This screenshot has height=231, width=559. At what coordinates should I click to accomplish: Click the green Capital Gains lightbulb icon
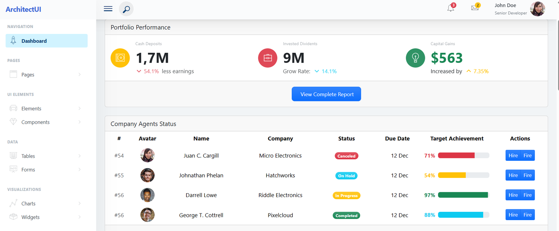pos(415,58)
